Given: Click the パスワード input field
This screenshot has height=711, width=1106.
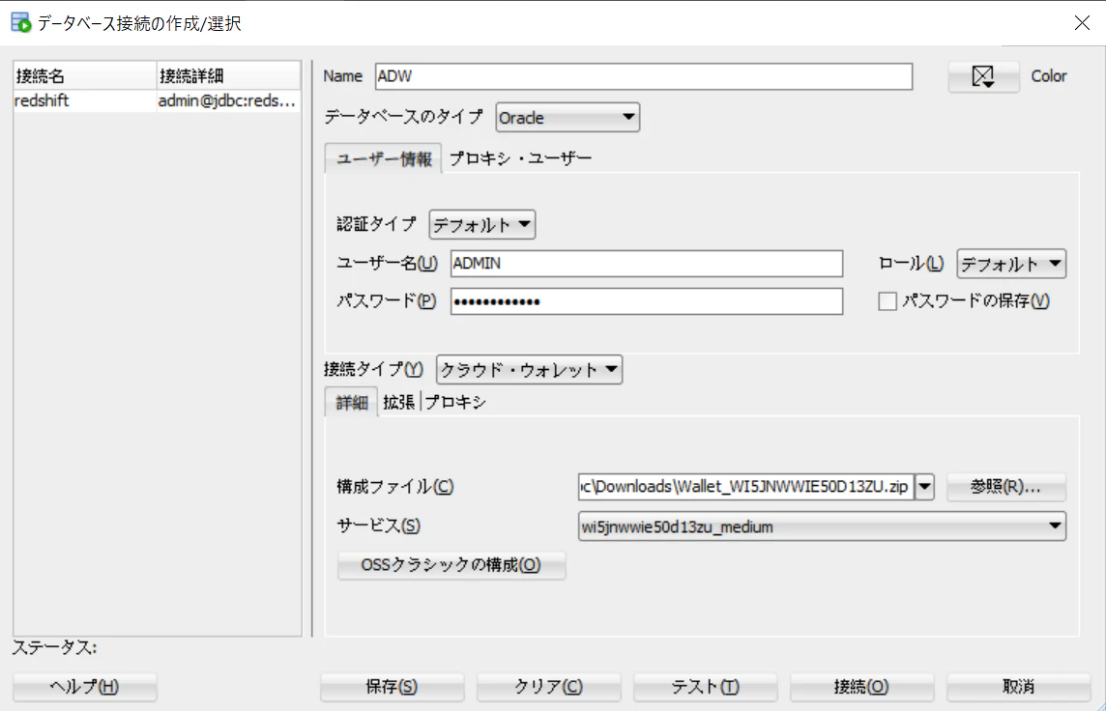Looking at the screenshot, I should [x=647, y=301].
